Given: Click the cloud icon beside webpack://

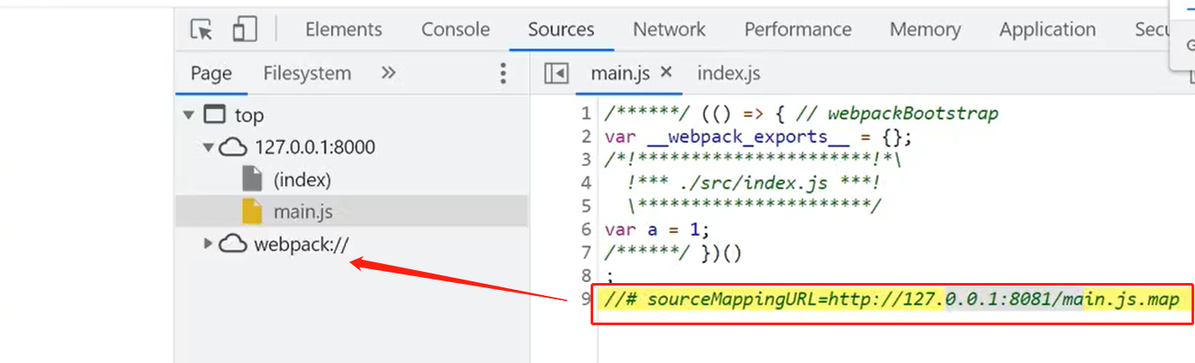Looking at the screenshot, I should tap(232, 244).
